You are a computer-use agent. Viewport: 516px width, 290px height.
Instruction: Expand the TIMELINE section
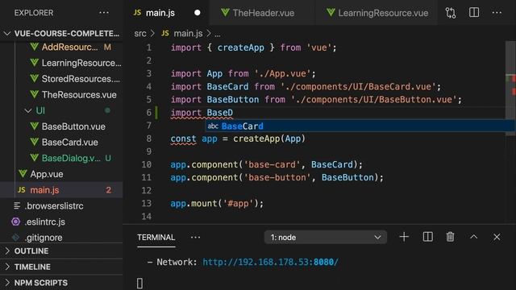[61, 267]
